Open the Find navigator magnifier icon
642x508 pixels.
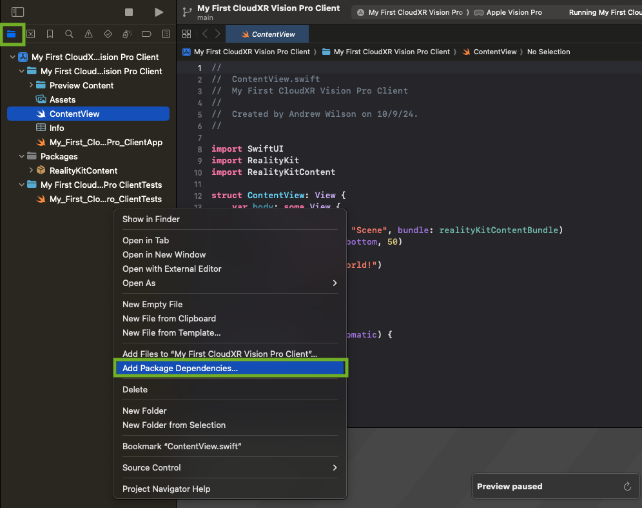pos(69,34)
